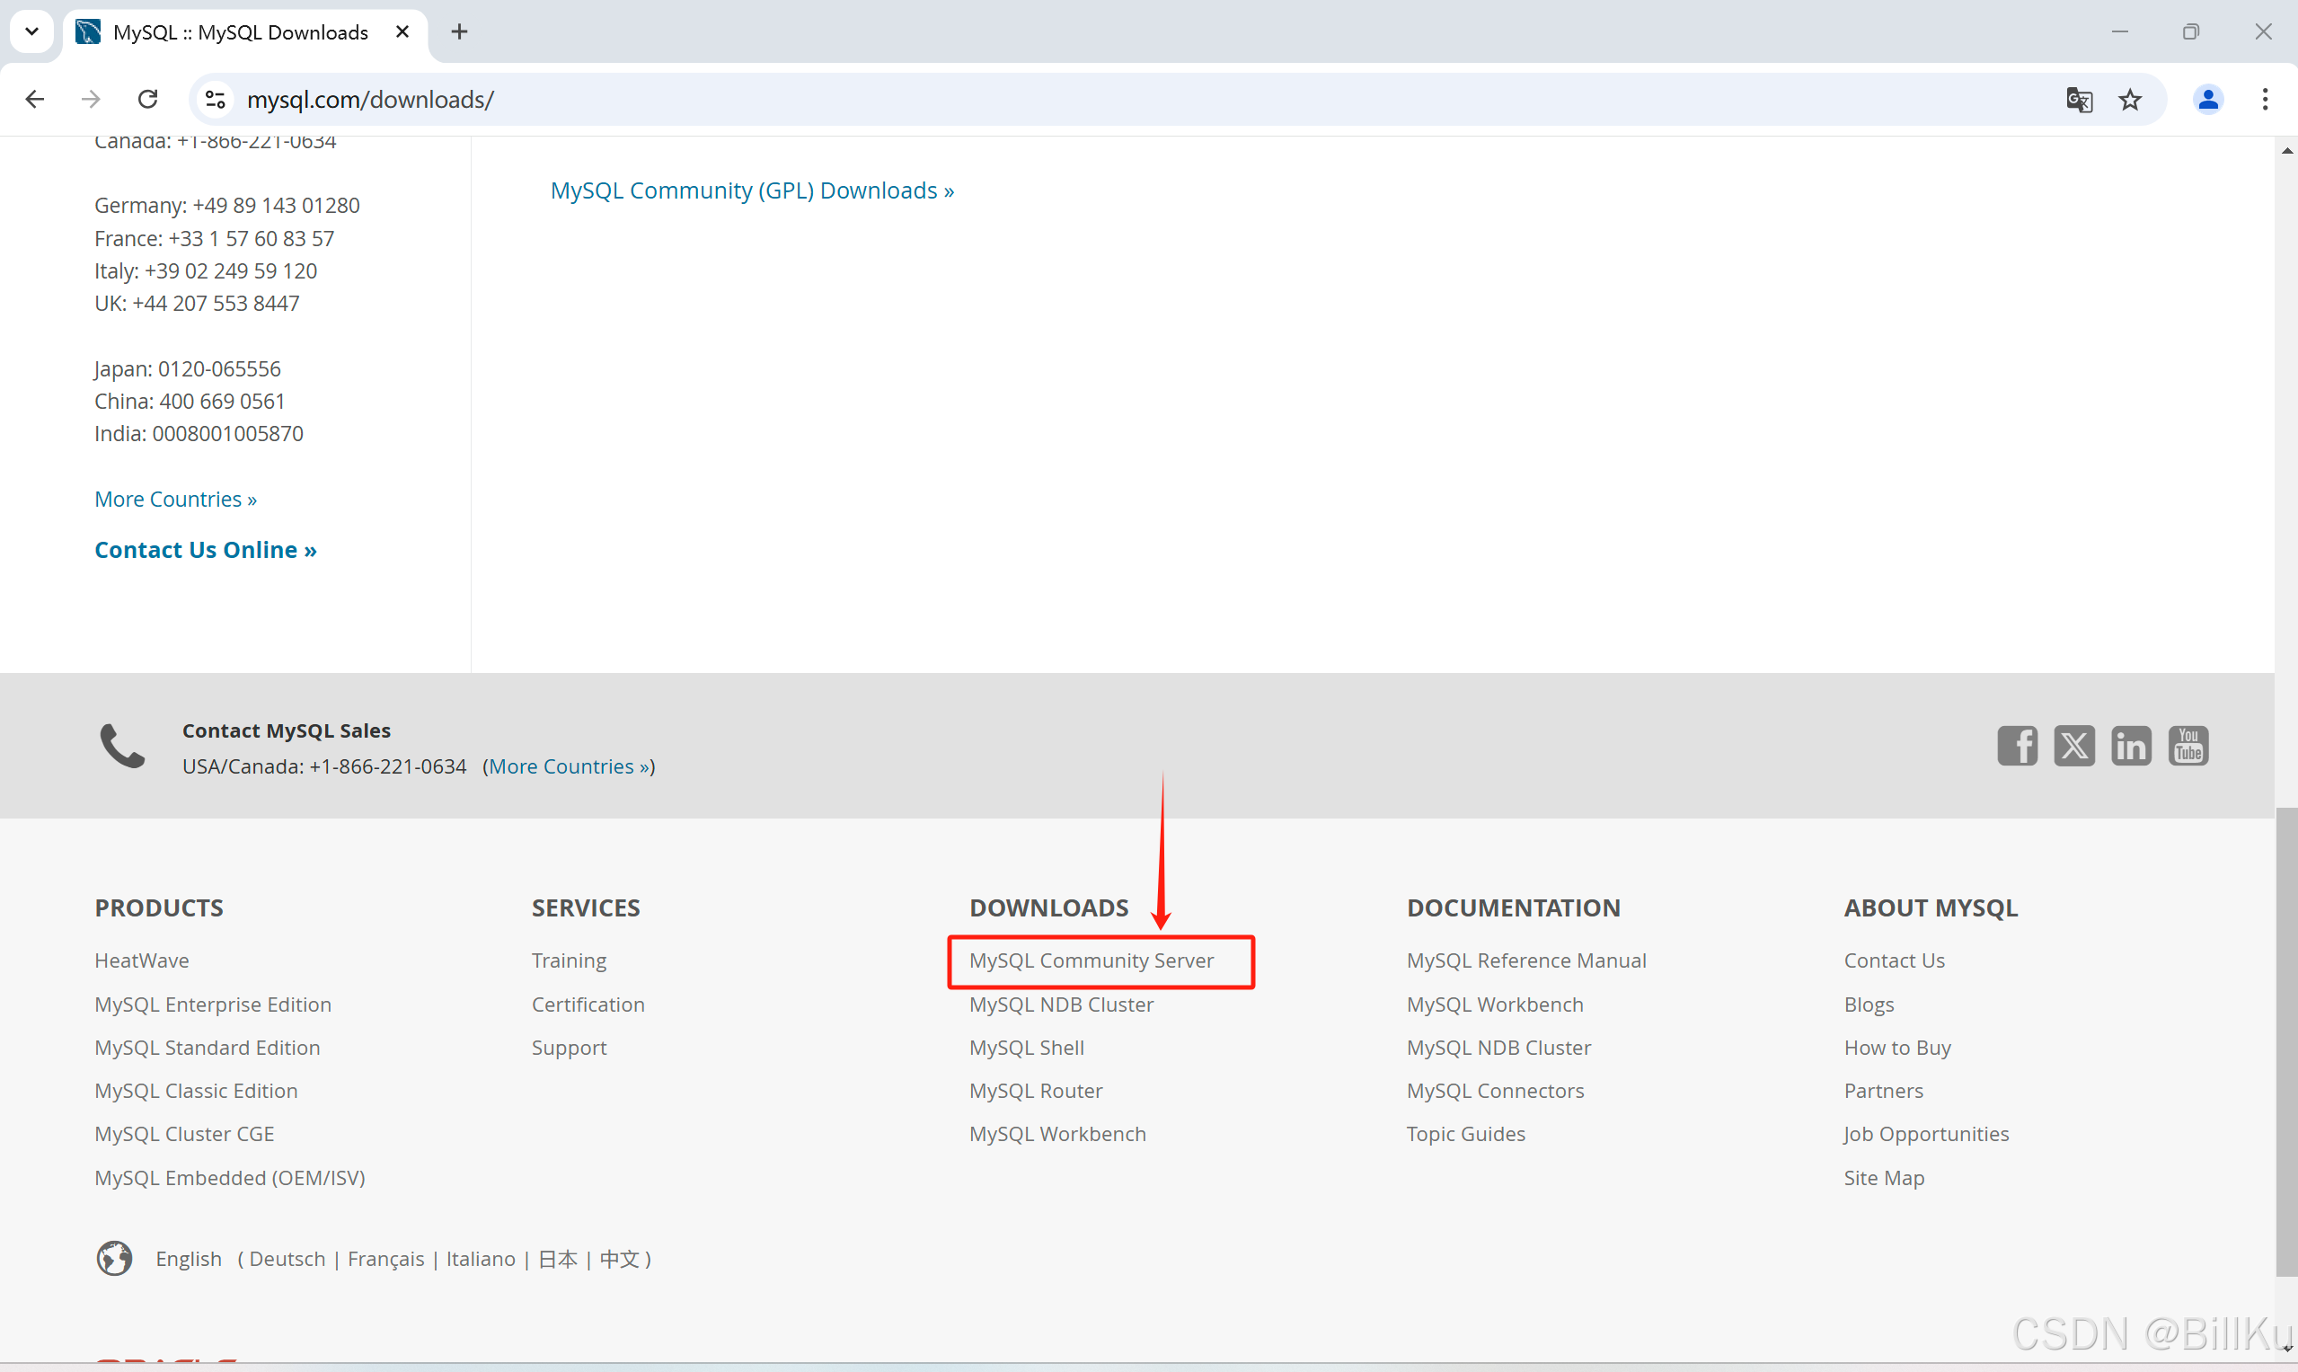Image resolution: width=2298 pixels, height=1372 pixels.
Task: Click the globe language icon
Action: (x=115, y=1258)
